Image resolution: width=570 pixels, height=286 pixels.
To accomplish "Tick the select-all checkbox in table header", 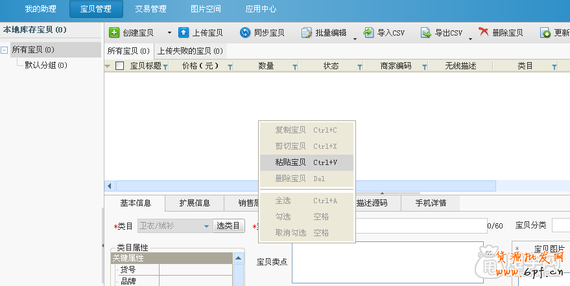I will [119, 65].
